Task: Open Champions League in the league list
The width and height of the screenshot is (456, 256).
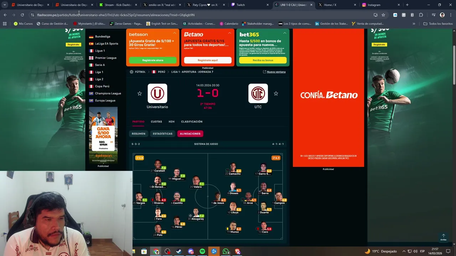Action: pyautogui.click(x=108, y=94)
